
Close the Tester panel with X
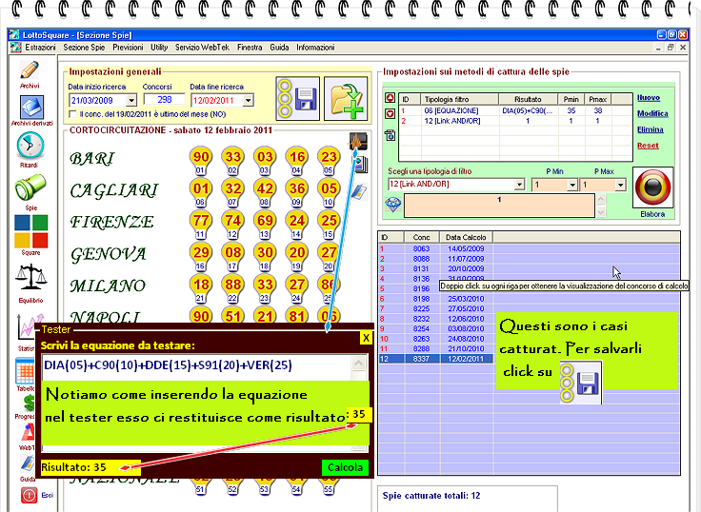pos(366,338)
